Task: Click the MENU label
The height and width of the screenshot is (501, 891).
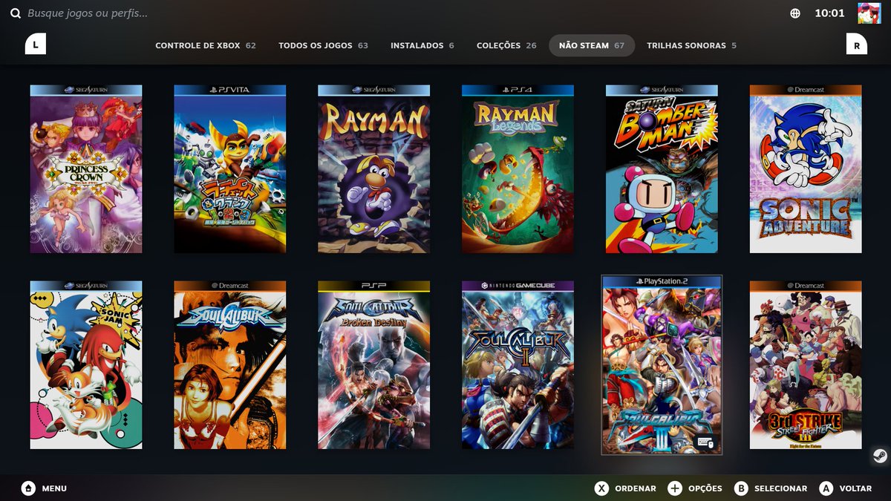Action: coord(54,488)
